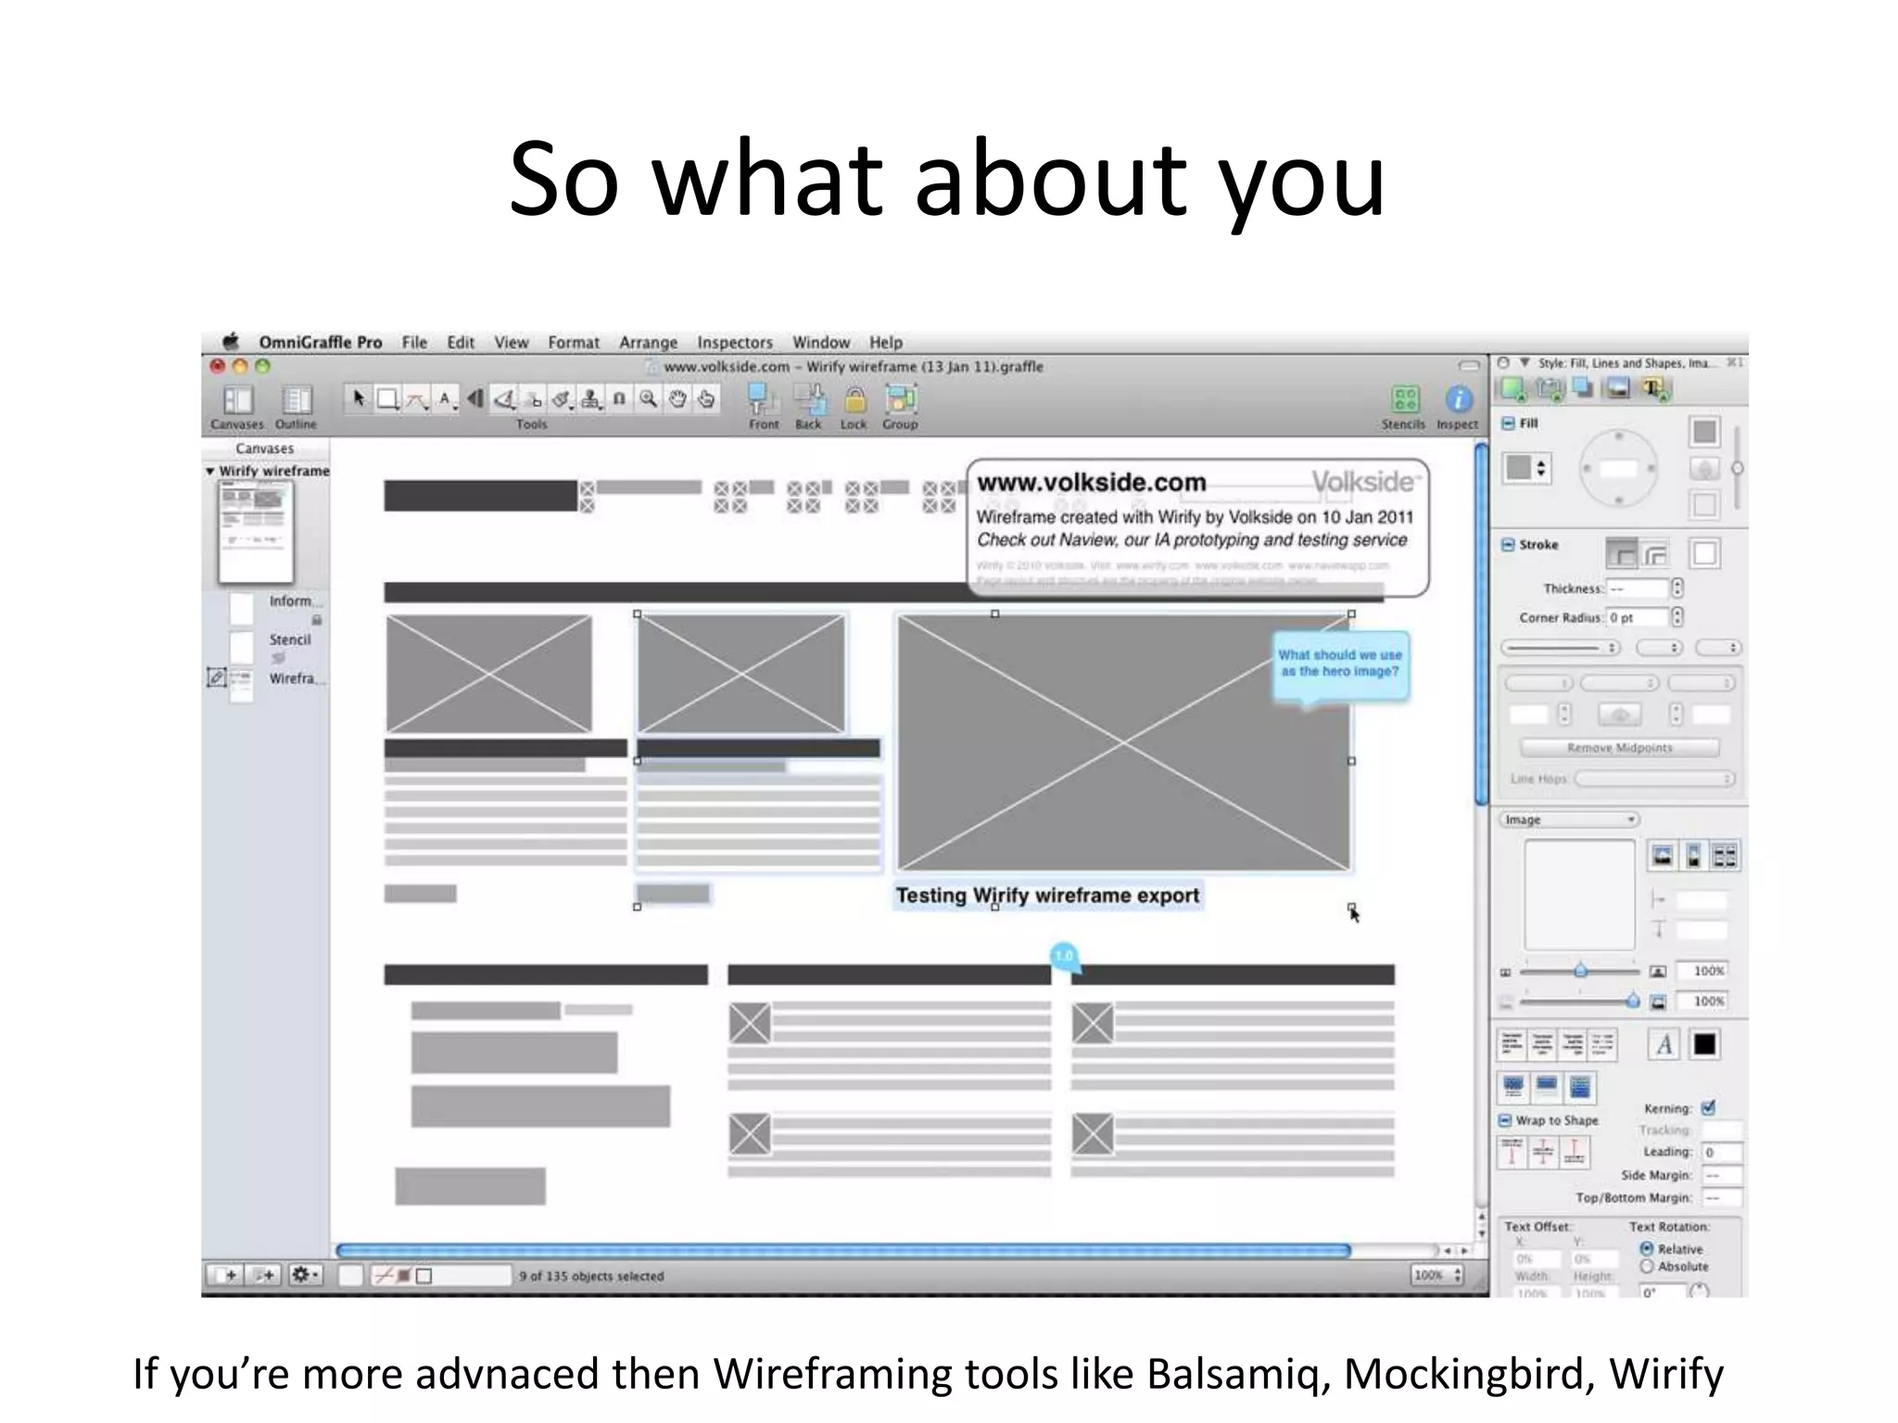Switch to Text inspector group with T icon
Screen dimensions: 1898x1423
[x=1654, y=388]
